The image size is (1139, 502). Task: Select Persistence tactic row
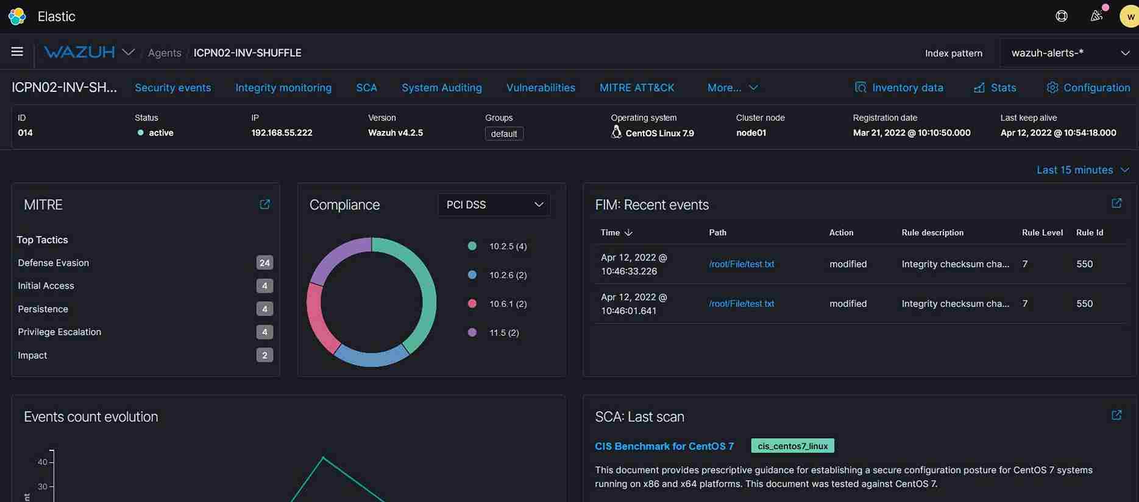(x=145, y=309)
